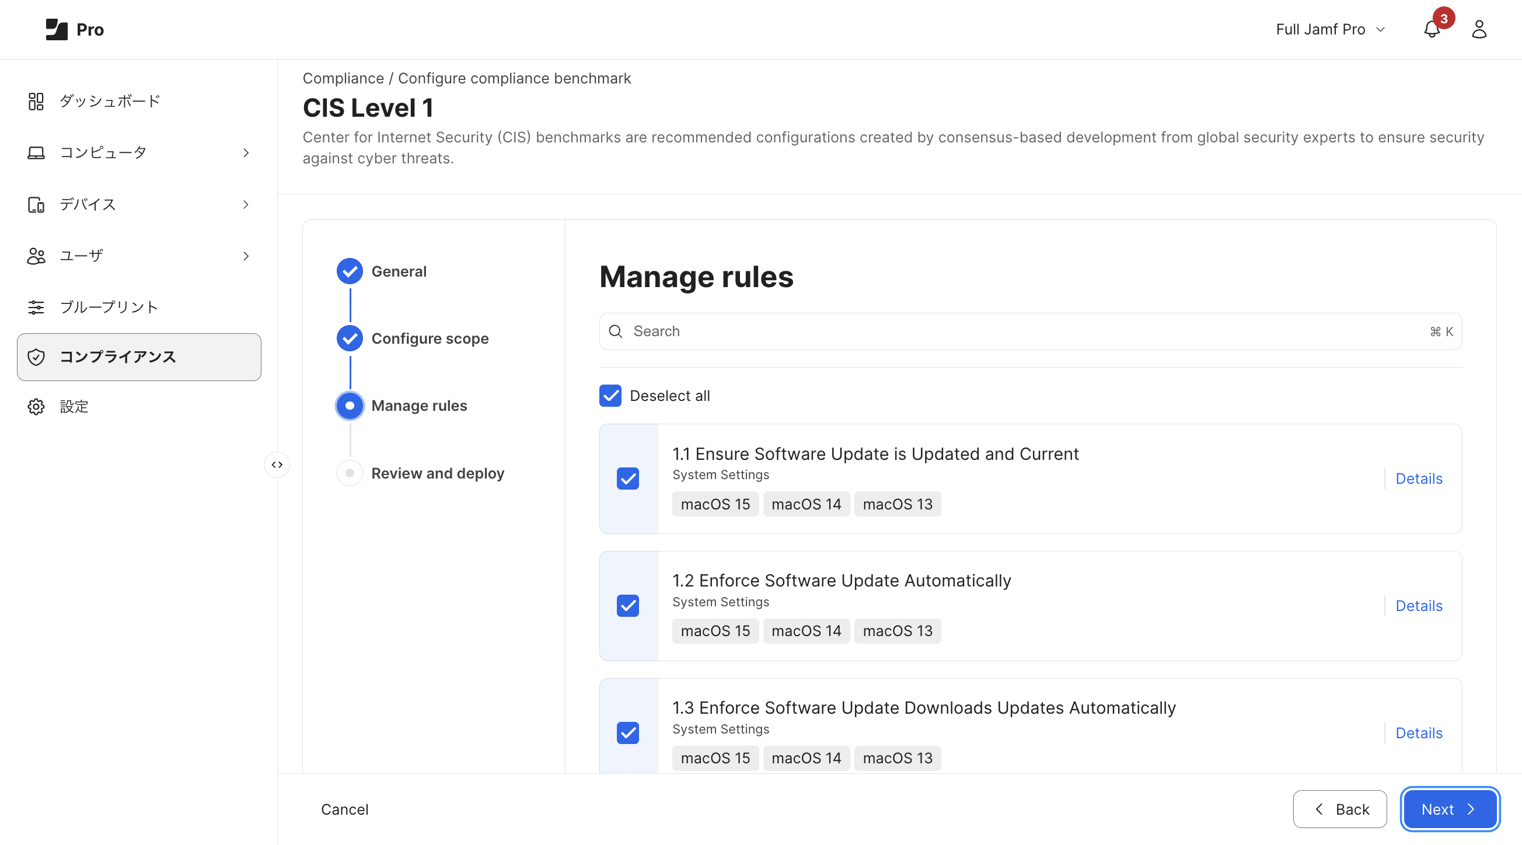Go to ダッシュボード menu item
Image resolution: width=1522 pixels, height=845 pixels.
click(x=139, y=101)
